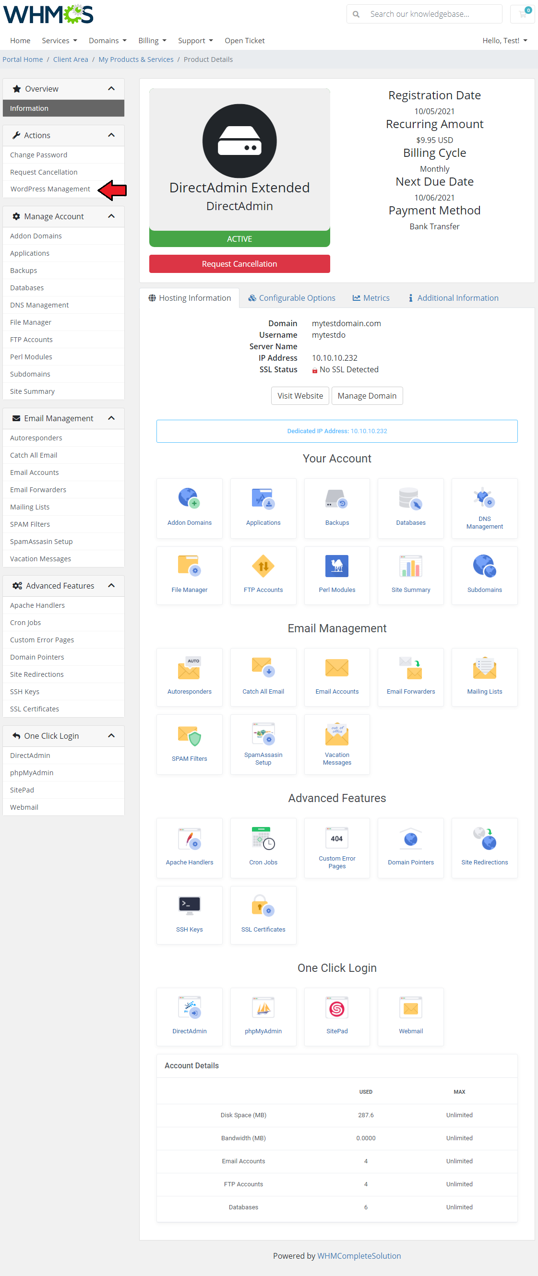Image resolution: width=538 pixels, height=1276 pixels.
Task: Select the Information item in Overview
Action: [x=63, y=108]
